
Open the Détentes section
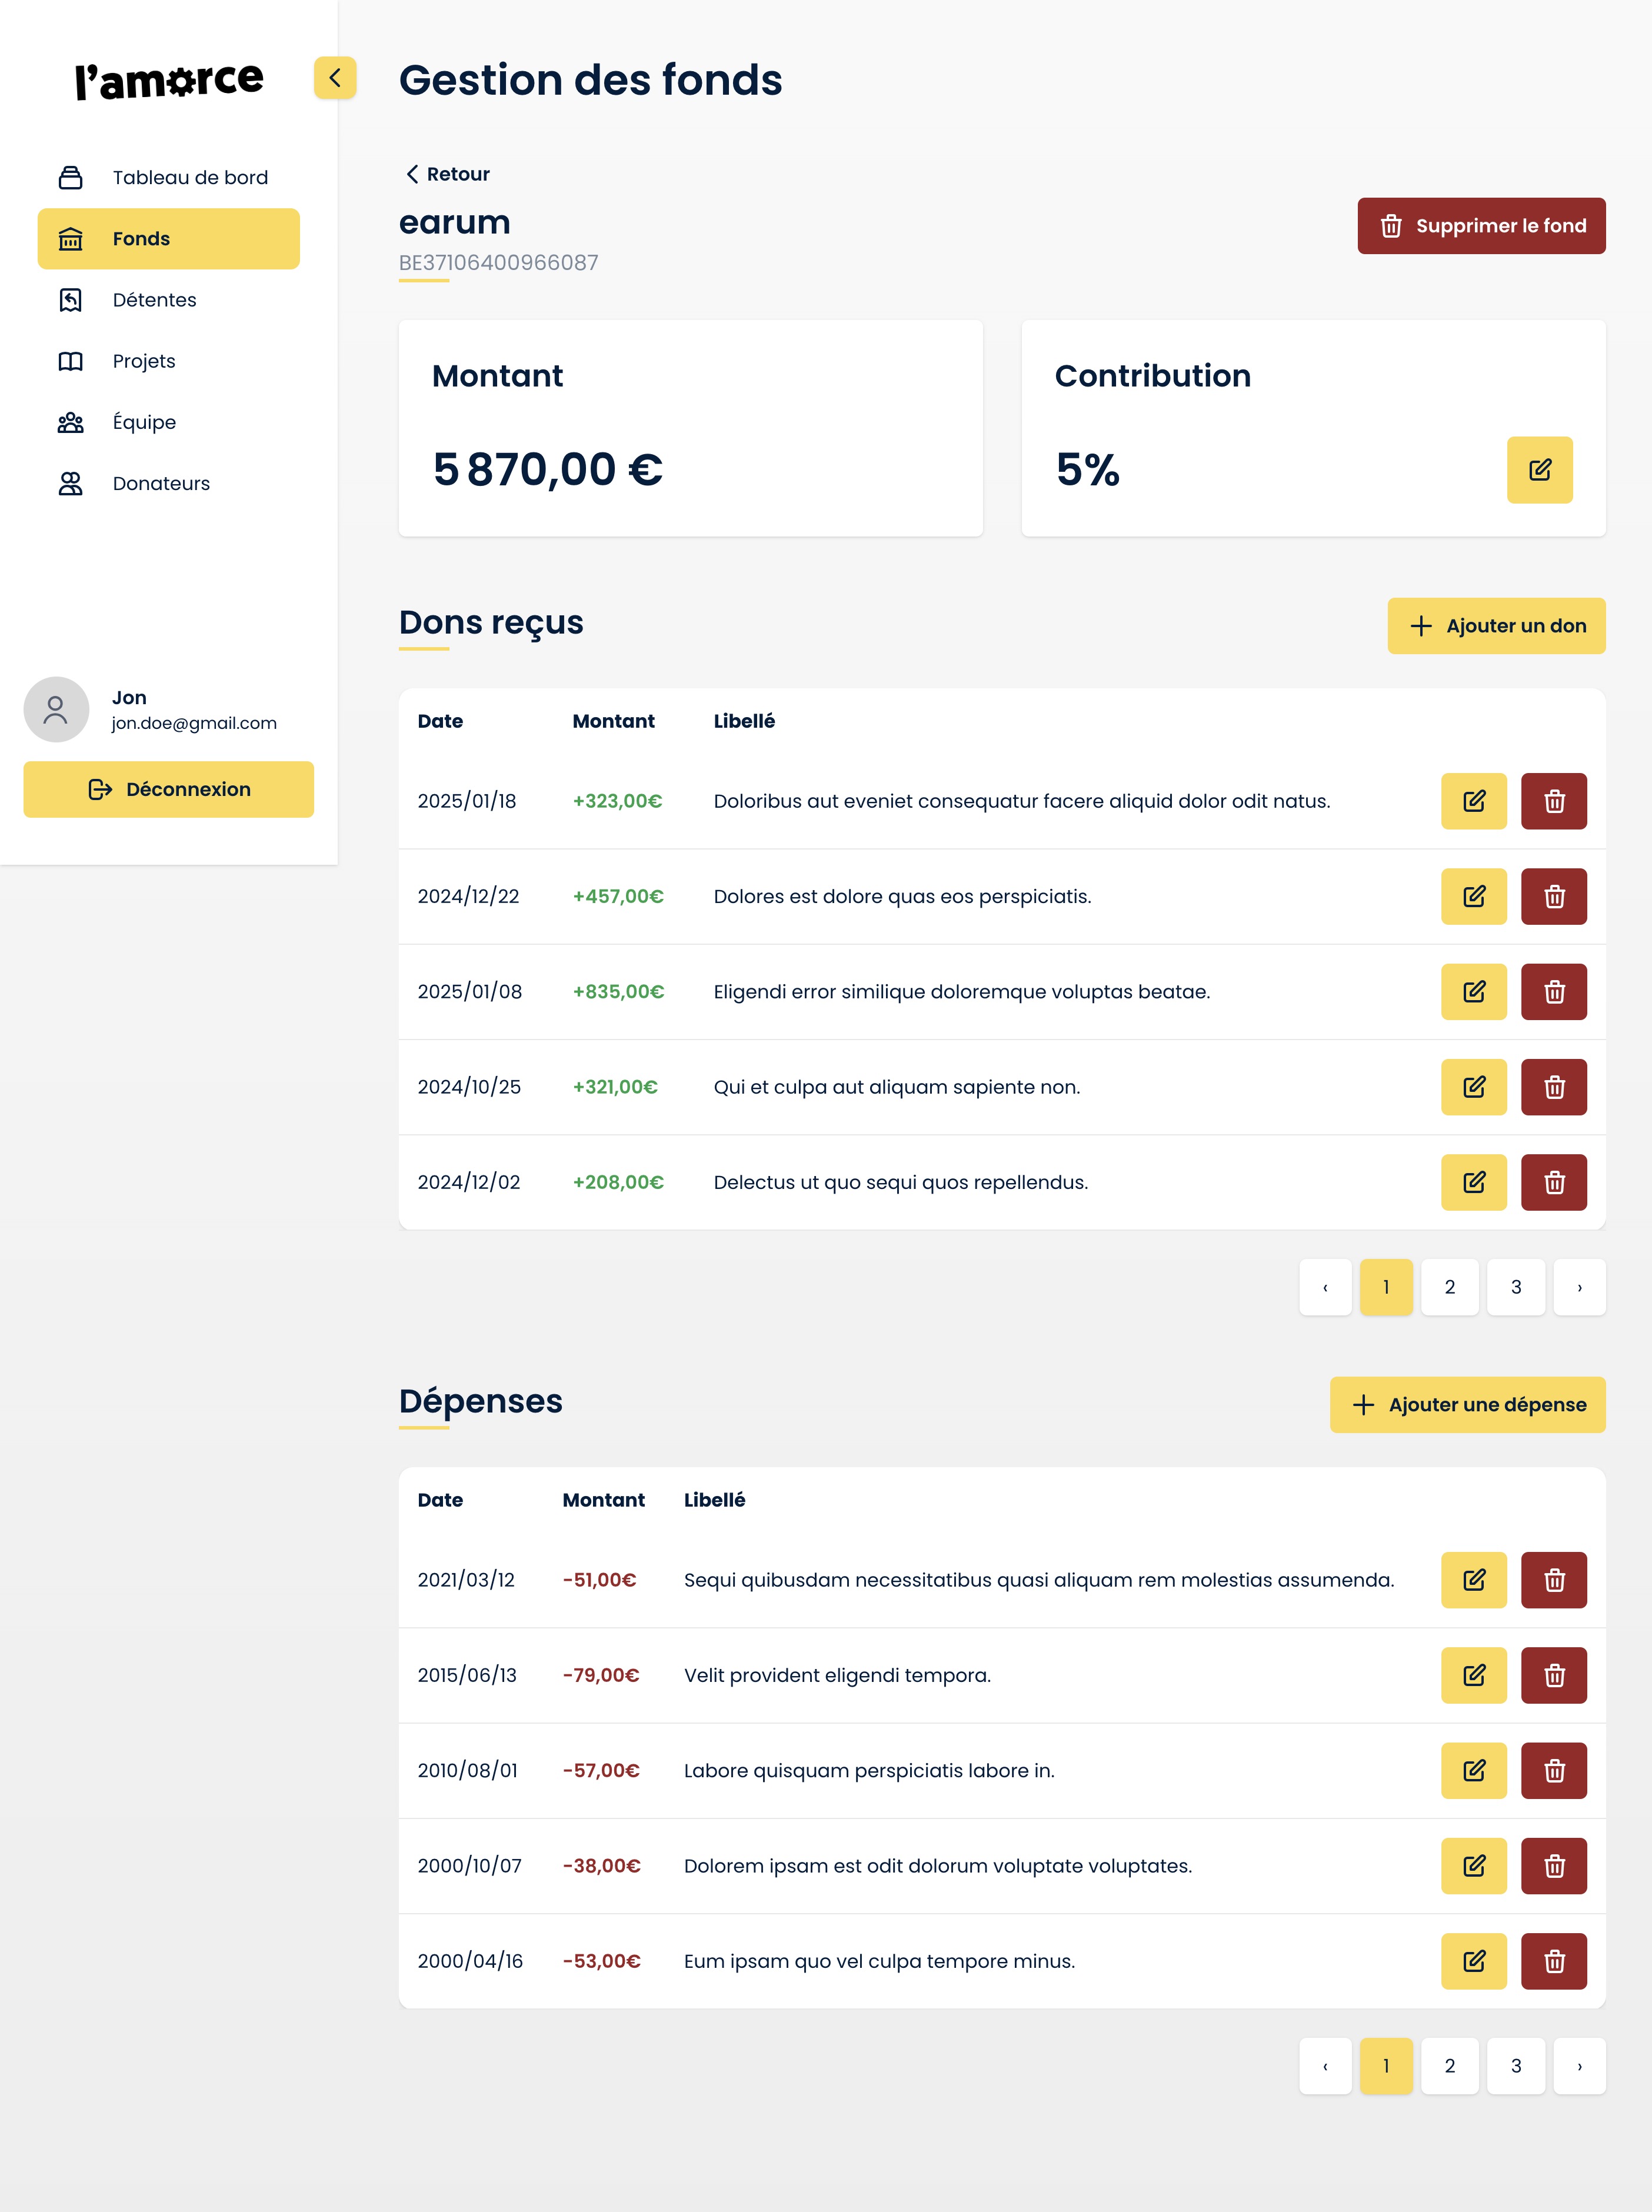[168, 300]
